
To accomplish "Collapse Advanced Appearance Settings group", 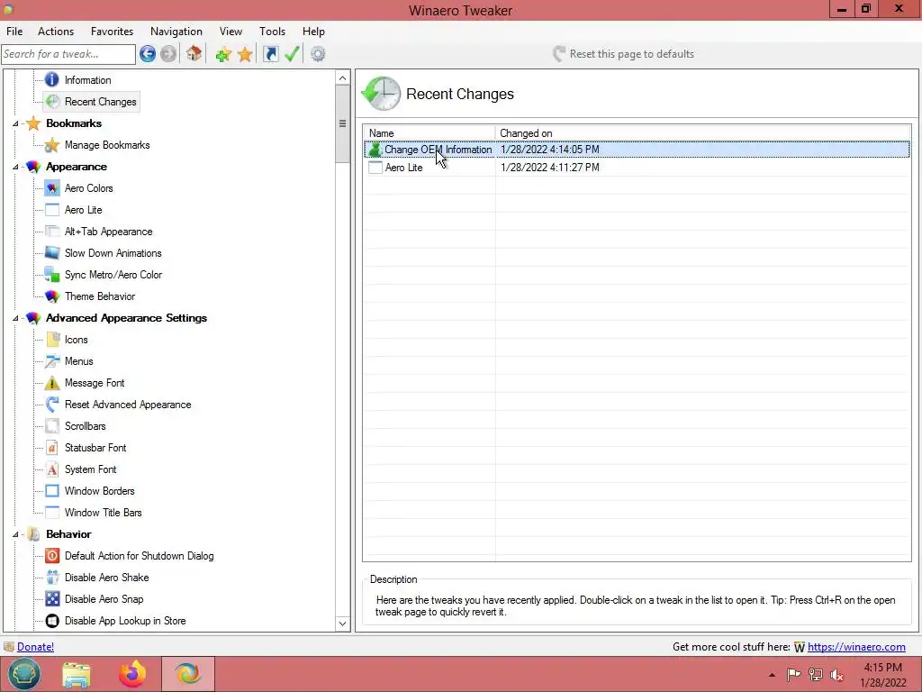I will click(15, 318).
